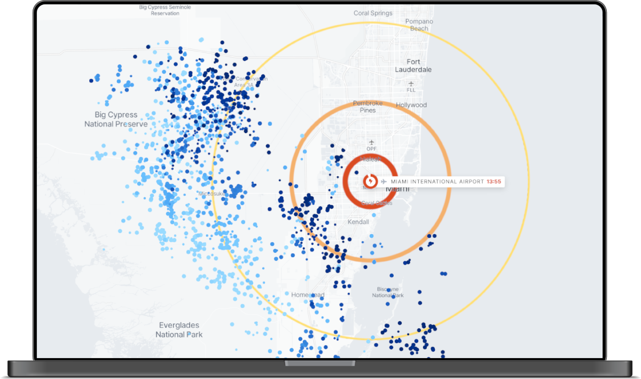This screenshot has height=379, width=641.
Task: Click the Hialeah map label
Action: 372,159
